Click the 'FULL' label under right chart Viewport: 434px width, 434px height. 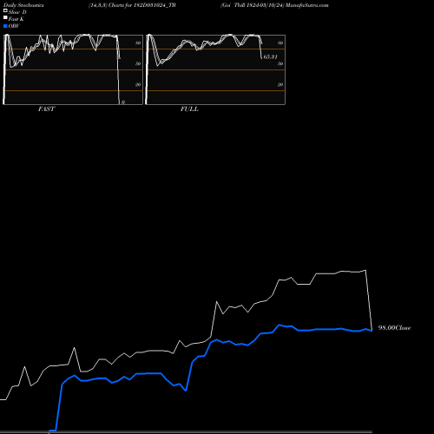[189, 109]
